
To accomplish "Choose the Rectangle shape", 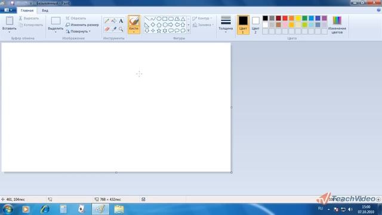I will [x=165, y=19].
